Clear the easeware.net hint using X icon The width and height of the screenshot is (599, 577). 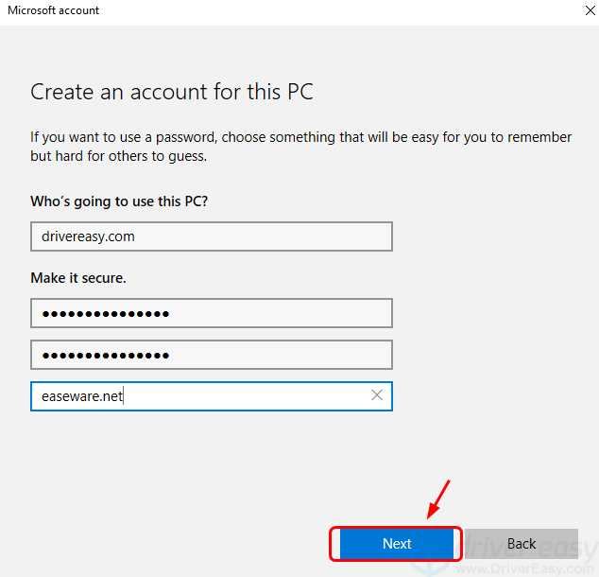377,396
